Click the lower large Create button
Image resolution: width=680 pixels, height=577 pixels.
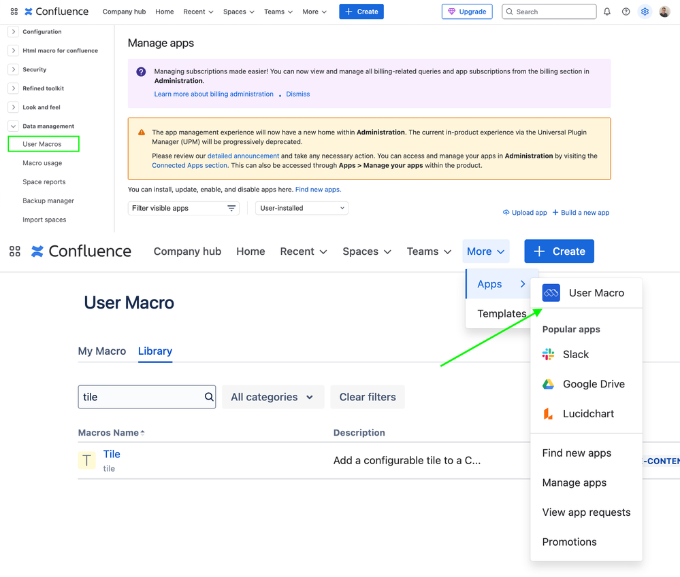559,251
